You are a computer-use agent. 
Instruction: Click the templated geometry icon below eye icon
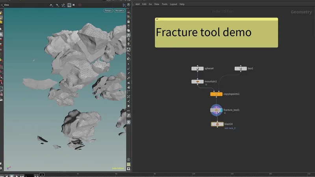coord(129,17)
